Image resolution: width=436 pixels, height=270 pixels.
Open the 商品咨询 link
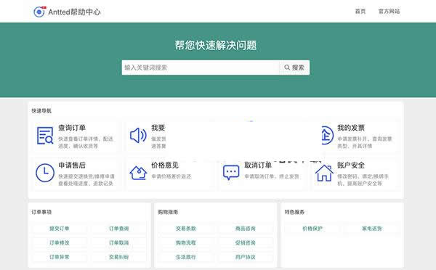click(x=246, y=229)
